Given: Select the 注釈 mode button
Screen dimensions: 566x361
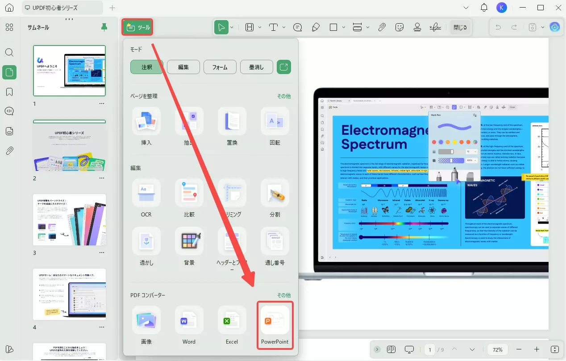Looking at the screenshot, I should (147, 67).
